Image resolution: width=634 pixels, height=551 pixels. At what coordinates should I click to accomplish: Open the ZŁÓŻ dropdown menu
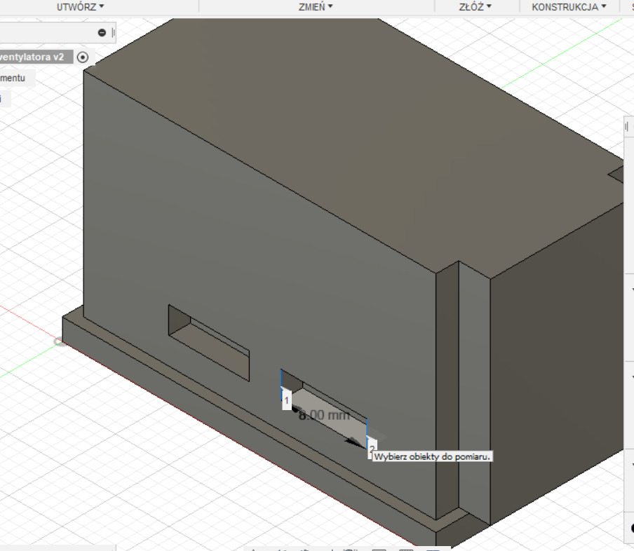(475, 7)
